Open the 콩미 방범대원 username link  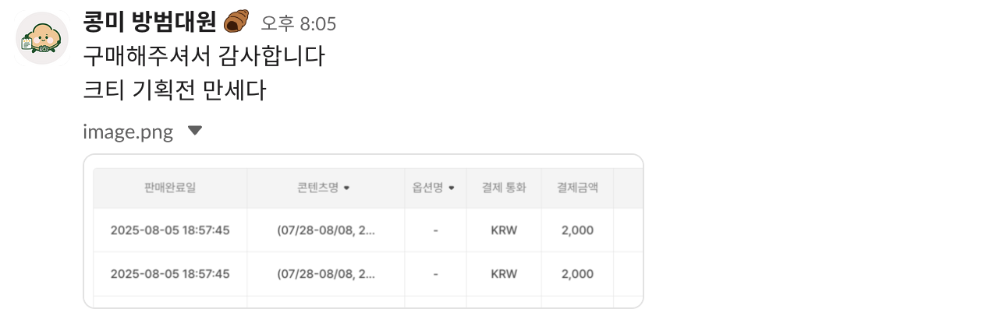[149, 23]
